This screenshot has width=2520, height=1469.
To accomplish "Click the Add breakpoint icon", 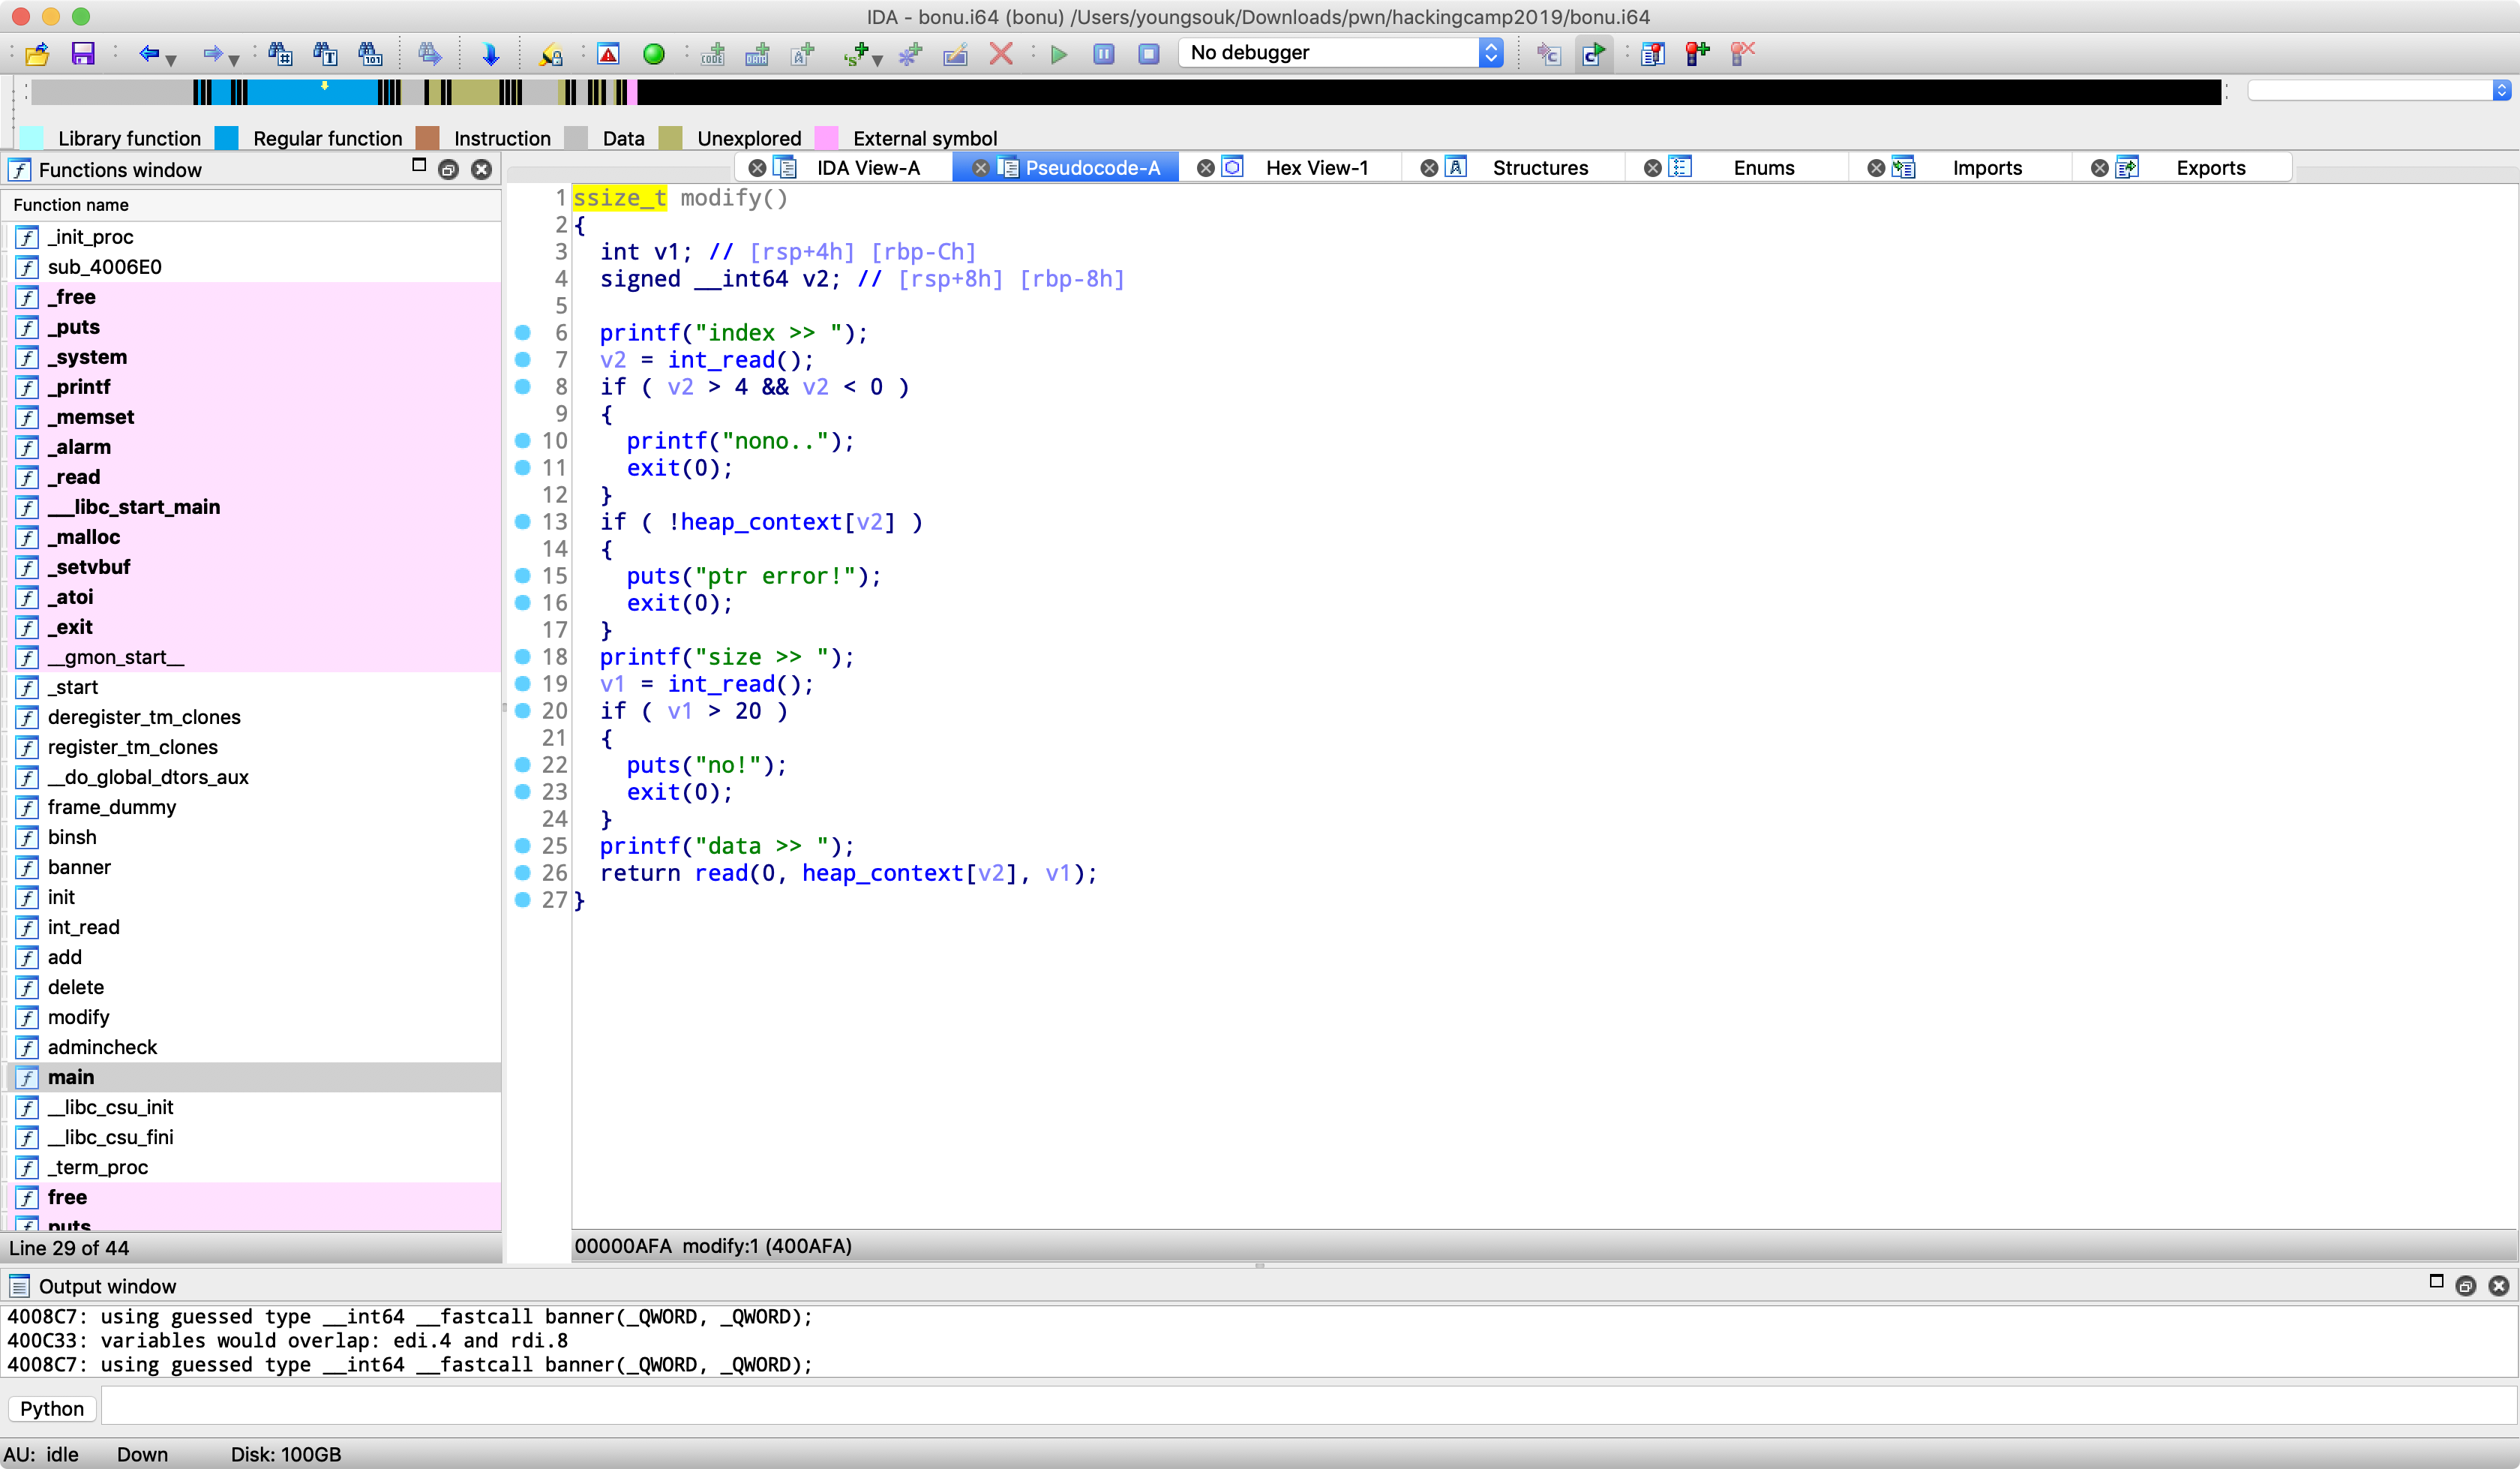I will (1698, 53).
